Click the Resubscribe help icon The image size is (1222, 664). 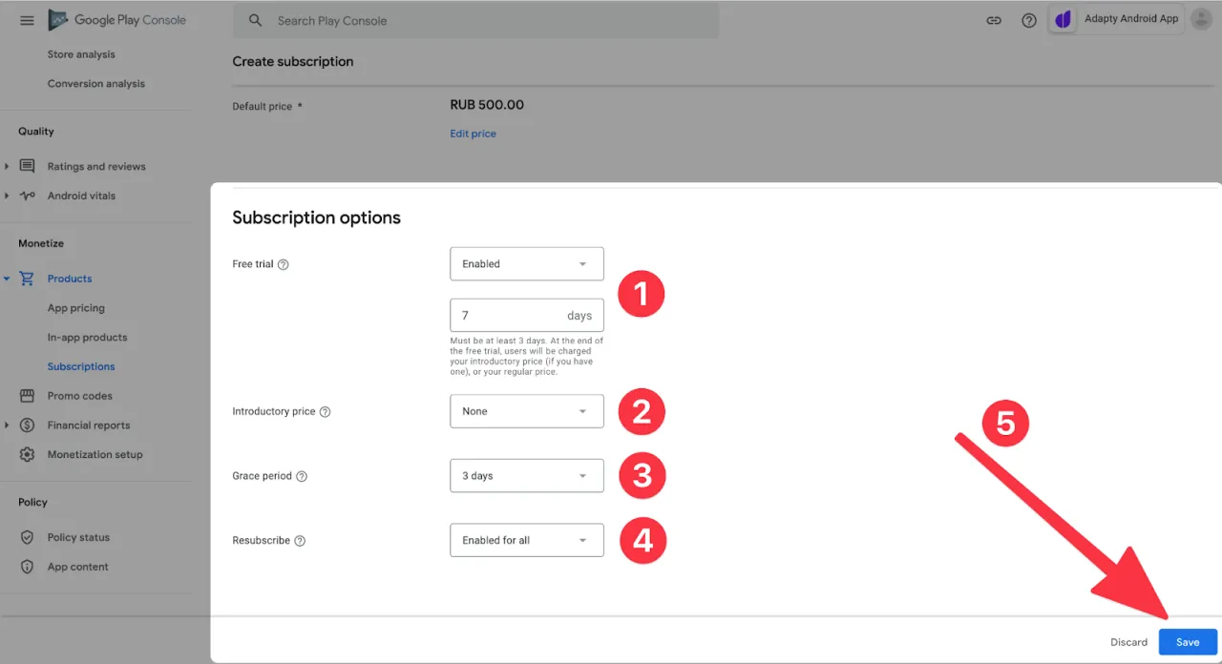click(x=300, y=541)
